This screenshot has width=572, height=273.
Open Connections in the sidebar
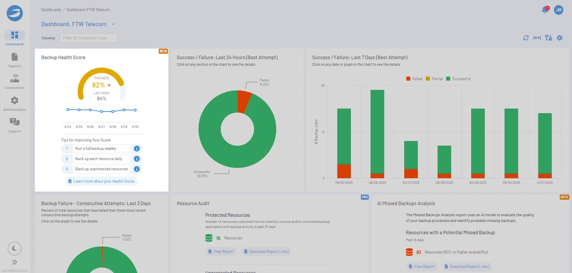(x=14, y=82)
